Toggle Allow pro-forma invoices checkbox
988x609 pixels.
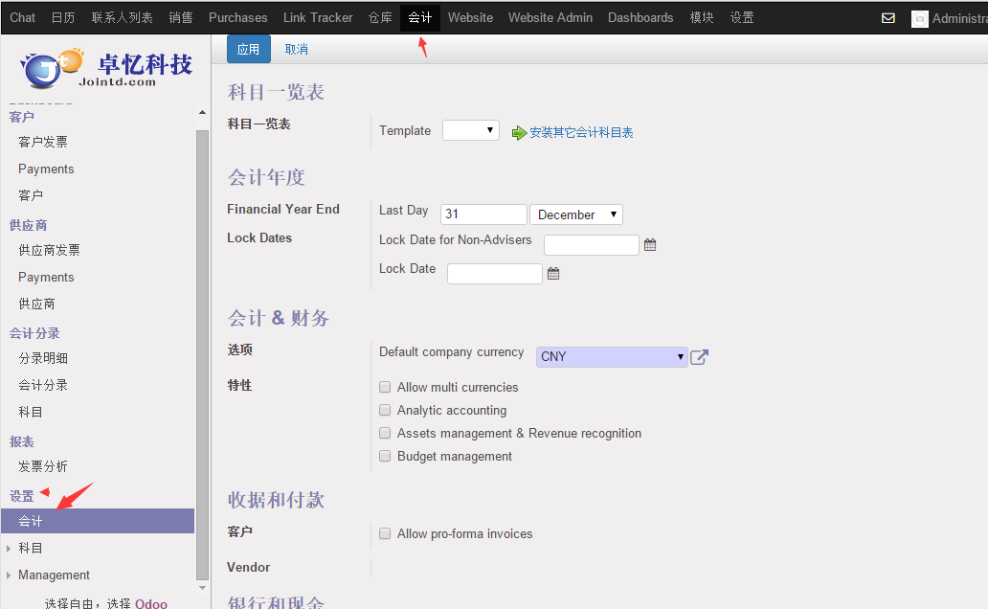click(x=385, y=534)
